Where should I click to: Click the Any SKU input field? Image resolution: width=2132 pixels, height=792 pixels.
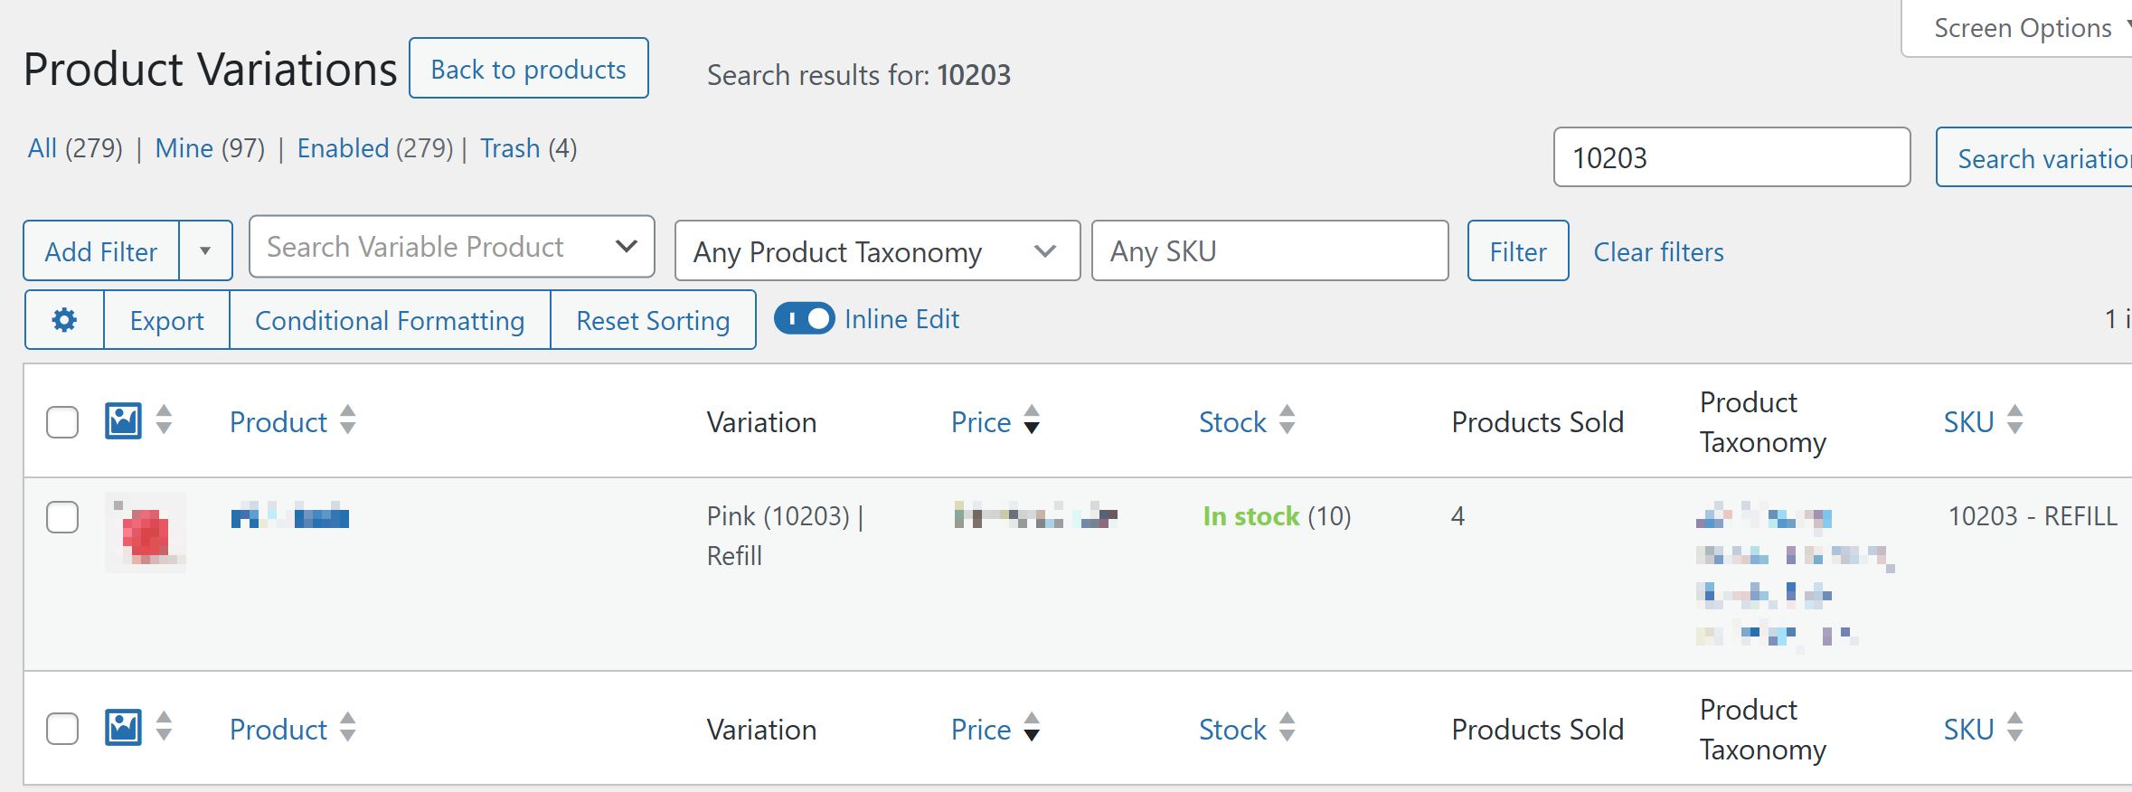click(1269, 251)
